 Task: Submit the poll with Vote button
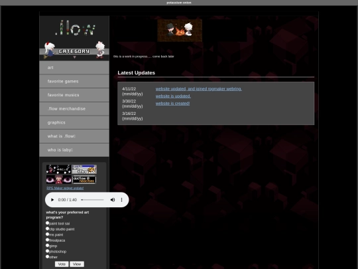[x=62, y=264]
